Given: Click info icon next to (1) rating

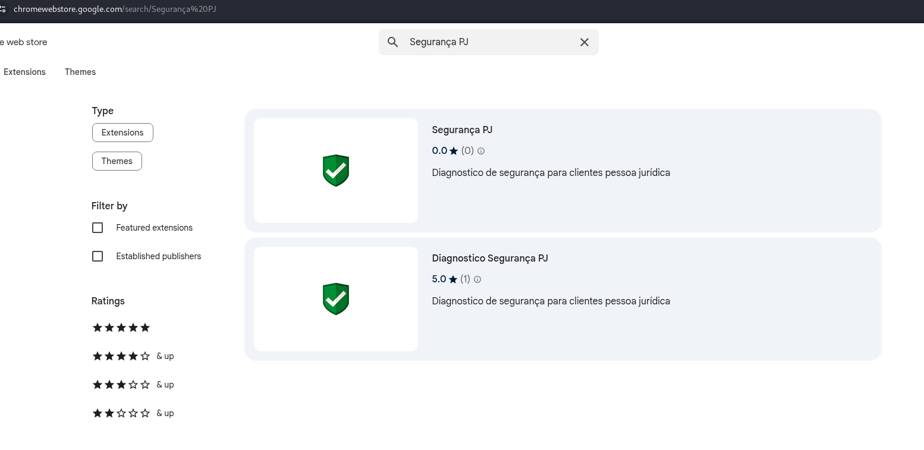Looking at the screenshot, I should (477, 279).
